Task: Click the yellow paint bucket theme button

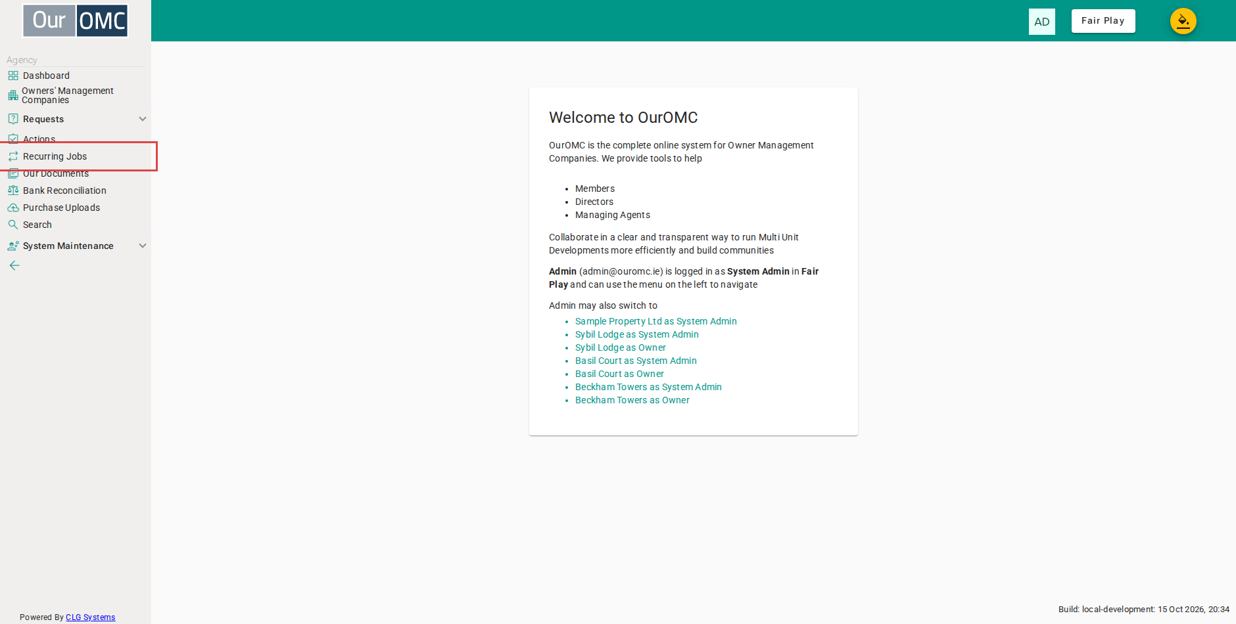Action: click(x=1183, y=21)
